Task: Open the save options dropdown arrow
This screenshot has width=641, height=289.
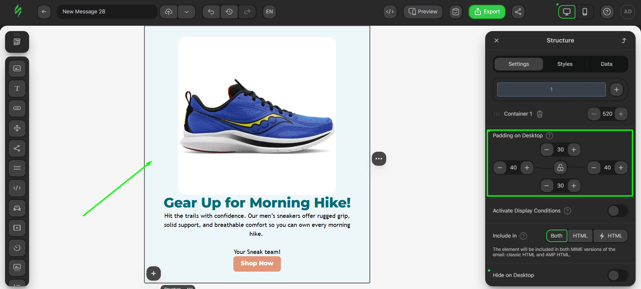Action: (x=187, y=12)
